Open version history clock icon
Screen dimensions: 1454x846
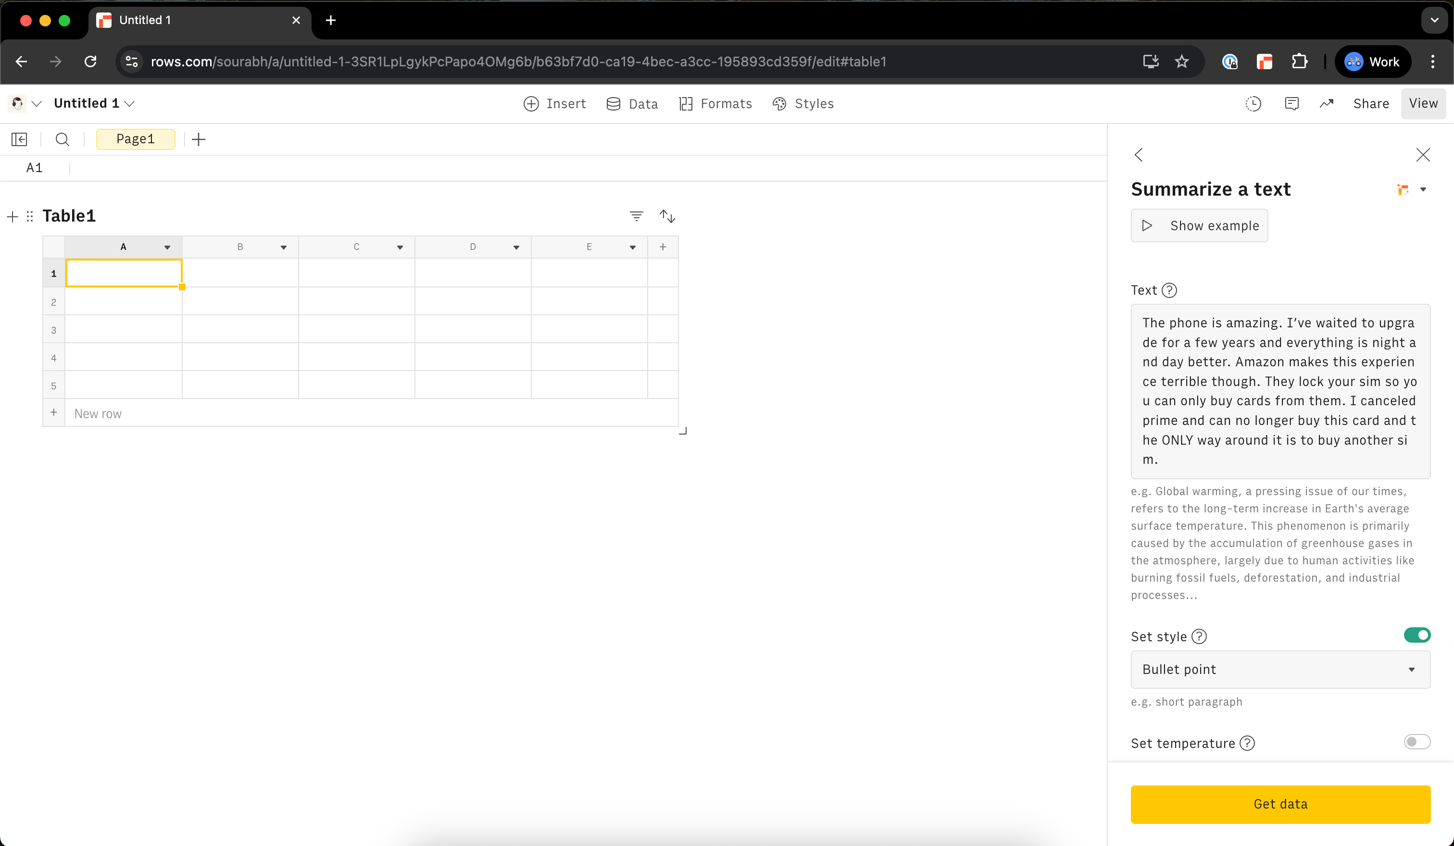(x=1253, y=104)
